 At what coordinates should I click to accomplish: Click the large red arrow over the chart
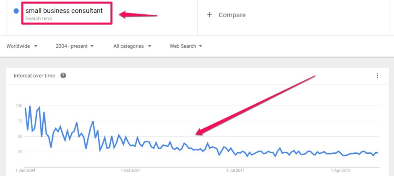255,105
